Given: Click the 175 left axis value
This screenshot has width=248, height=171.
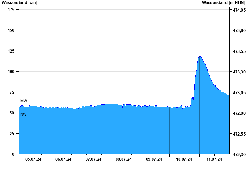Looking at the screenshot, I should click(11, 10).
